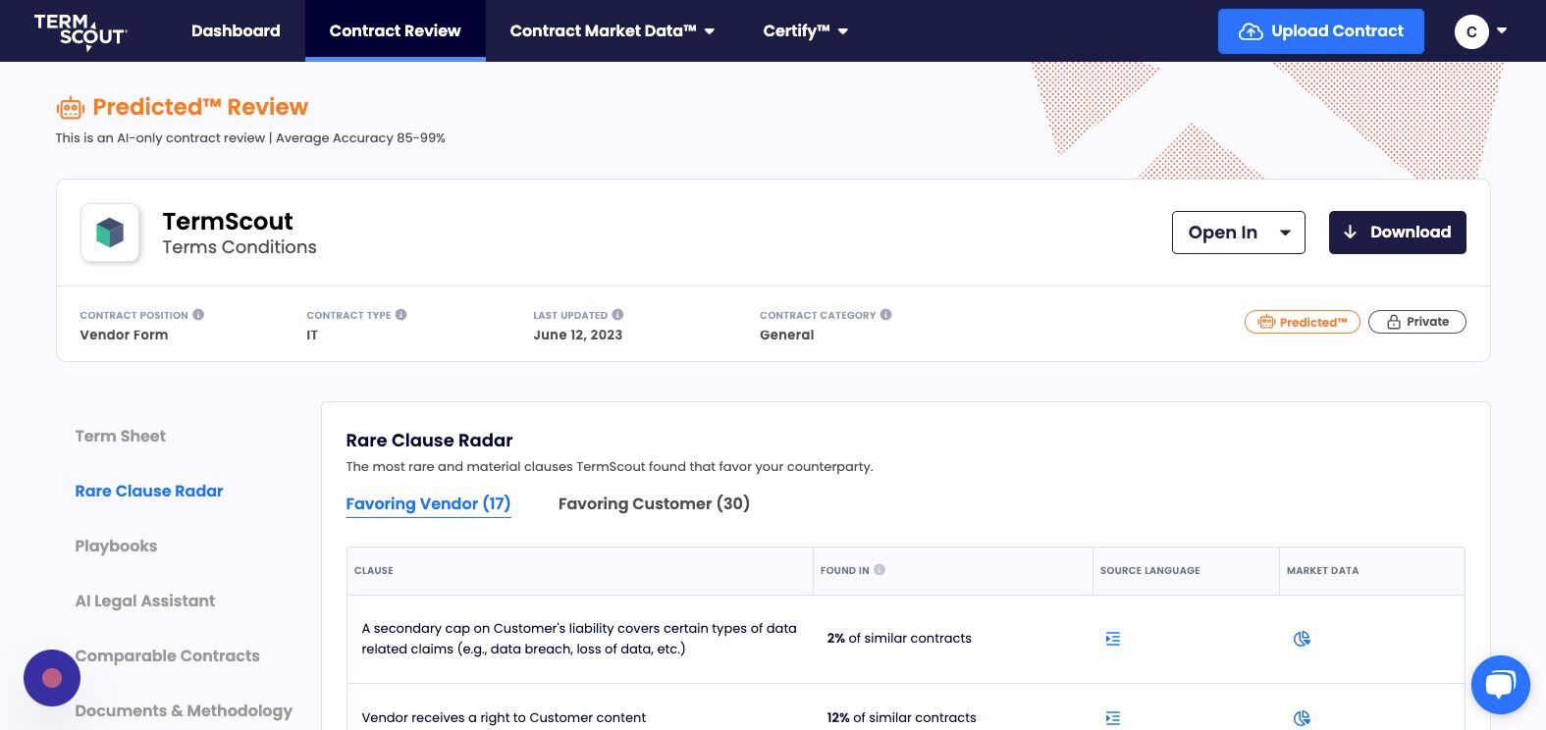1546x730 pixels.
Task: Click the purple circular help launcher
Action: click(52, 678)
